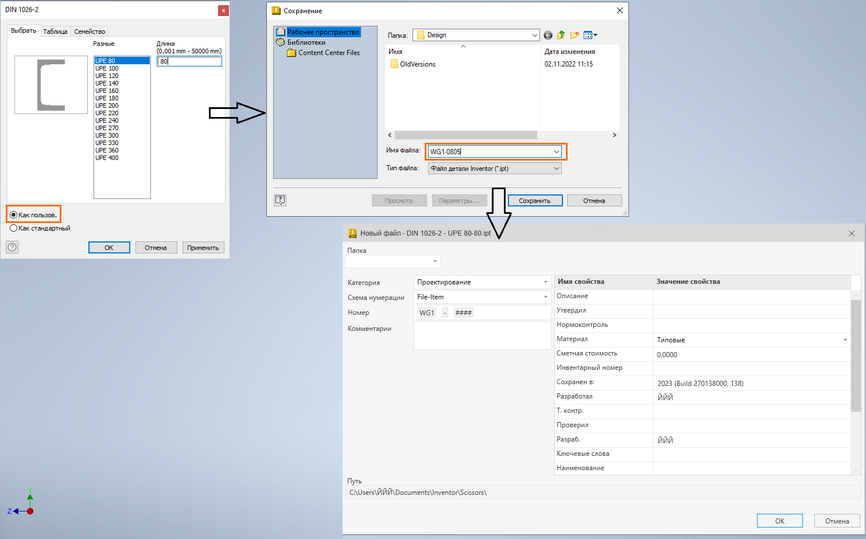
Task: Click the Описание property value cell
Action: coord(752,296)
